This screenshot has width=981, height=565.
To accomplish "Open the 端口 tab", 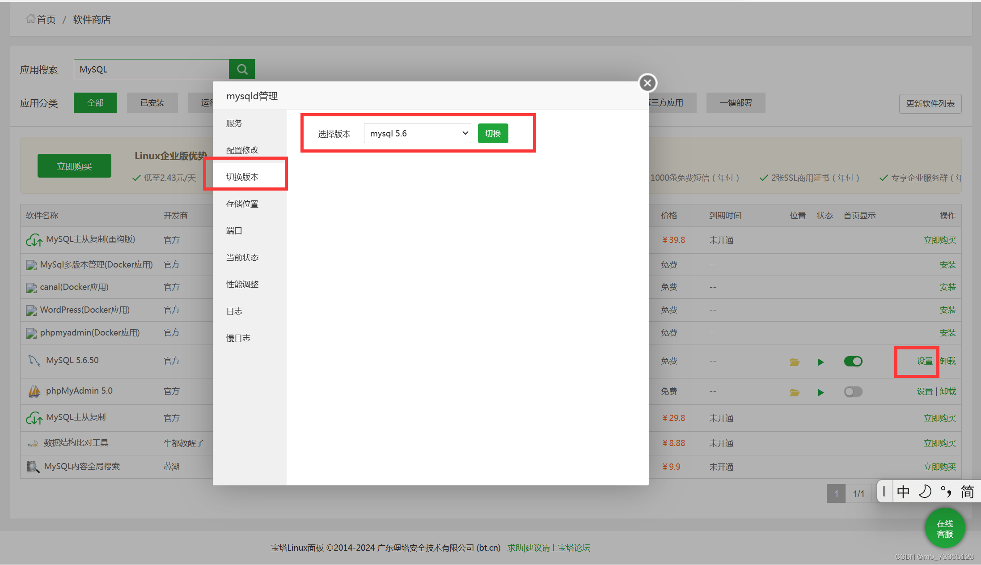I will click(249, 230).
